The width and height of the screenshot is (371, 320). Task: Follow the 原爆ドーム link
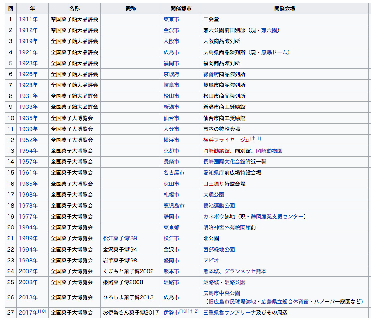point(274,52)
